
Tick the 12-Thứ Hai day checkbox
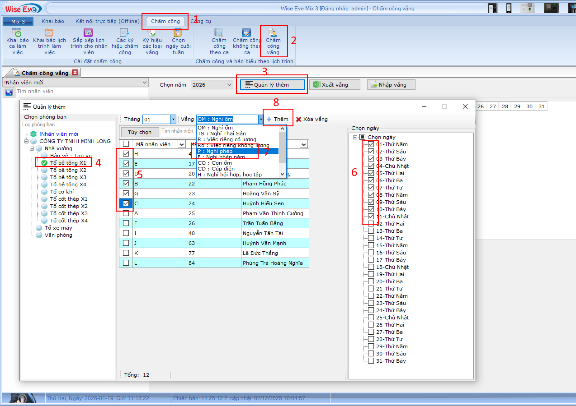click(x=371, y=224)
